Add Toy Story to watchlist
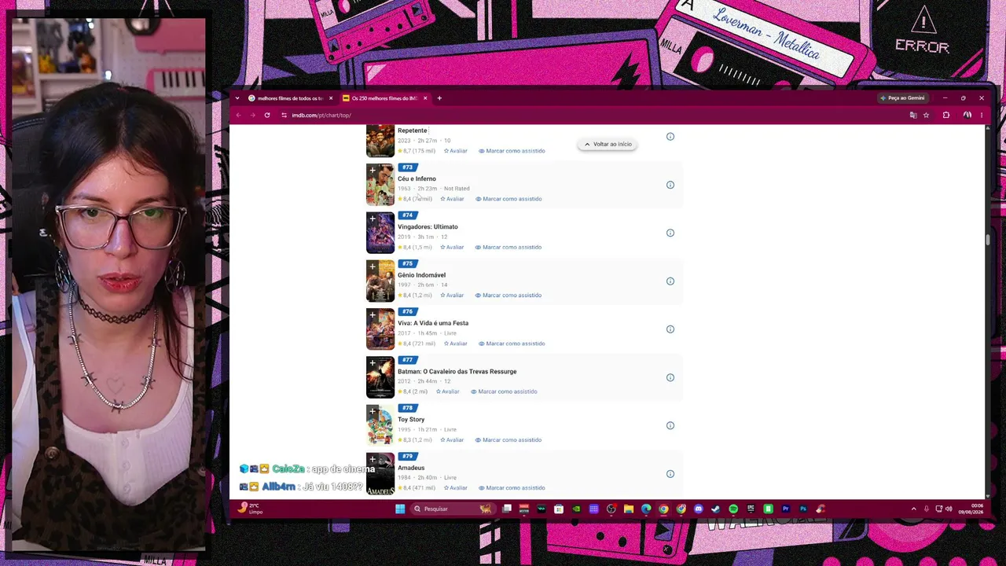 373,411
